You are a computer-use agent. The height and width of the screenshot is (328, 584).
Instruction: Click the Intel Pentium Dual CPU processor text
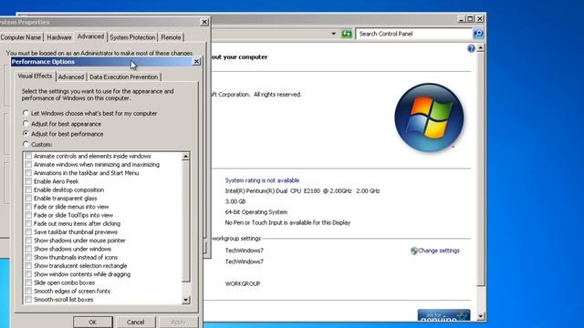[x=302, y=190]
